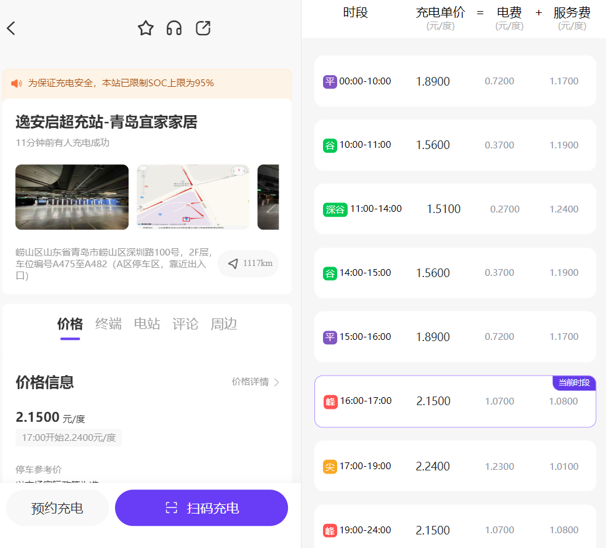Click the current price 2.1500 元/度
This screenshot has height=548, width=606.
tap(50, 417)
